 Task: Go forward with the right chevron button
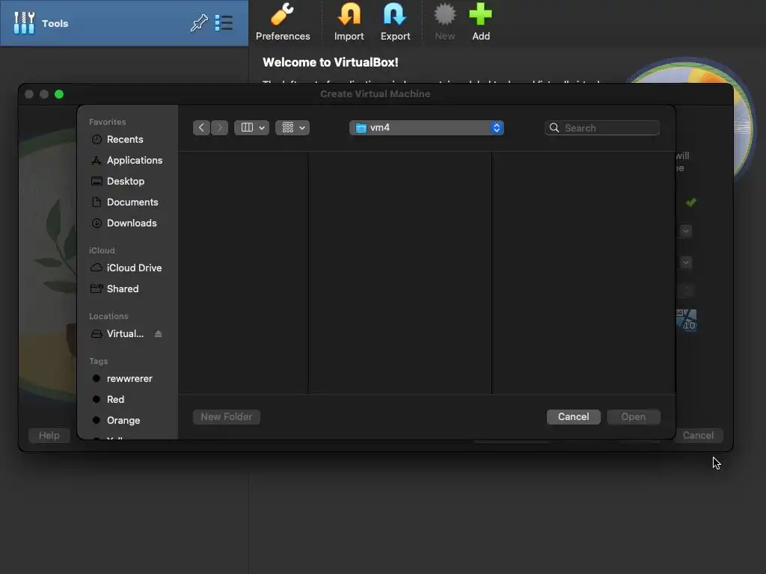point(219,128)
